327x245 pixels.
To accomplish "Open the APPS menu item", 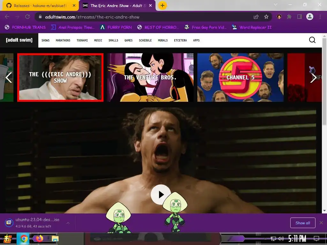I will [196, 41].
